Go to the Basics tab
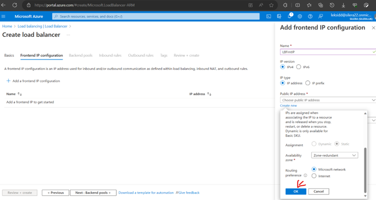This screenshot has width=376, height=200. click(9, 55)
